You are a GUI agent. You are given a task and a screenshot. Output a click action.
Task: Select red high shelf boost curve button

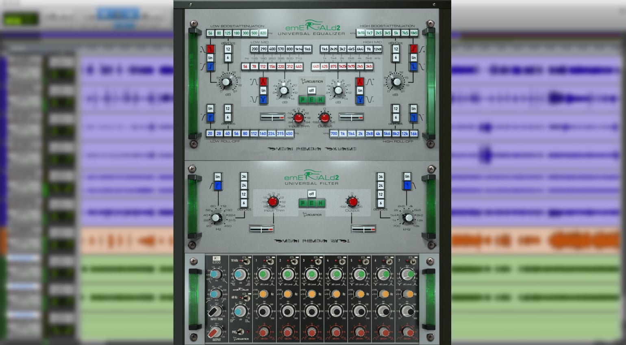(413, 49)
